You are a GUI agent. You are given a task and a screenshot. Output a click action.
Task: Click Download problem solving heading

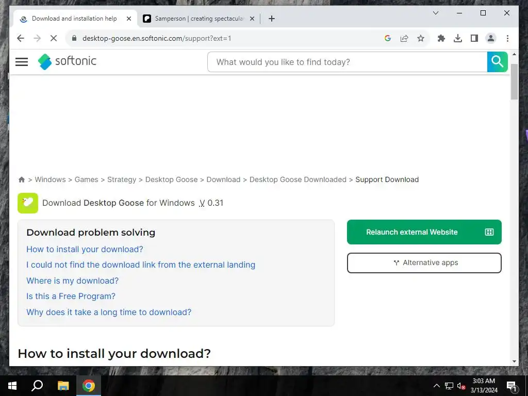point(91,233)
